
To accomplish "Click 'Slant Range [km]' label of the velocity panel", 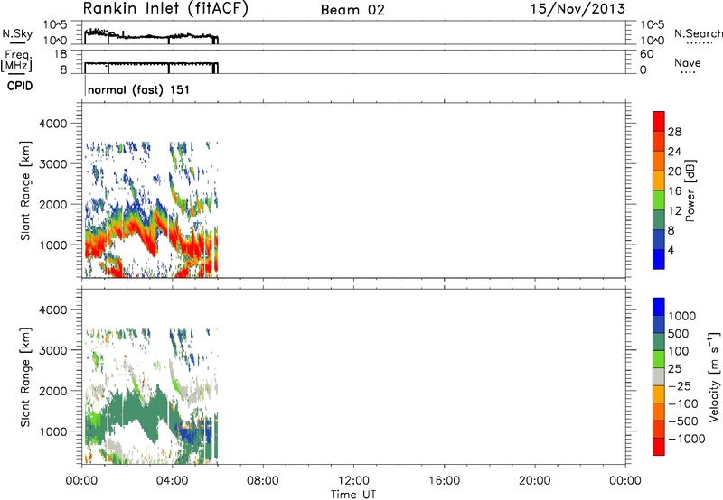I will pos(25,377).
